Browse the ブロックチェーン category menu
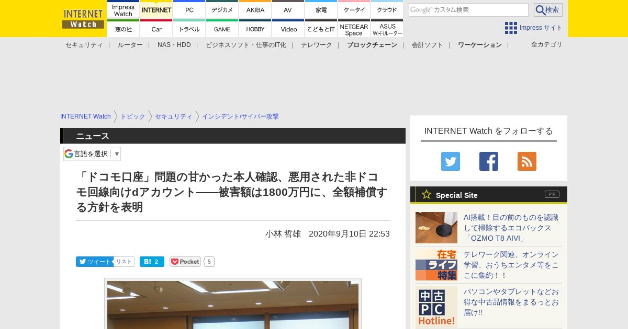 pos(372,45)
